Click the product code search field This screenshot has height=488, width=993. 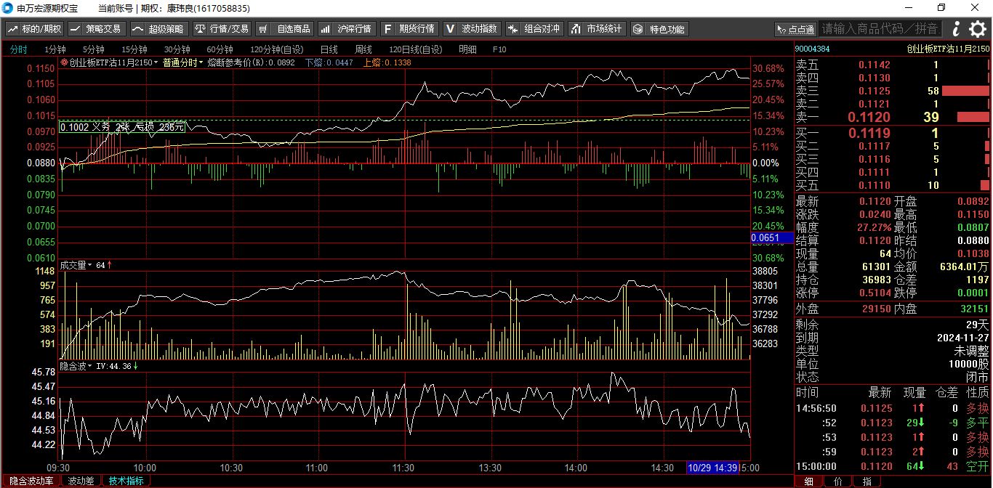[880, 29]
